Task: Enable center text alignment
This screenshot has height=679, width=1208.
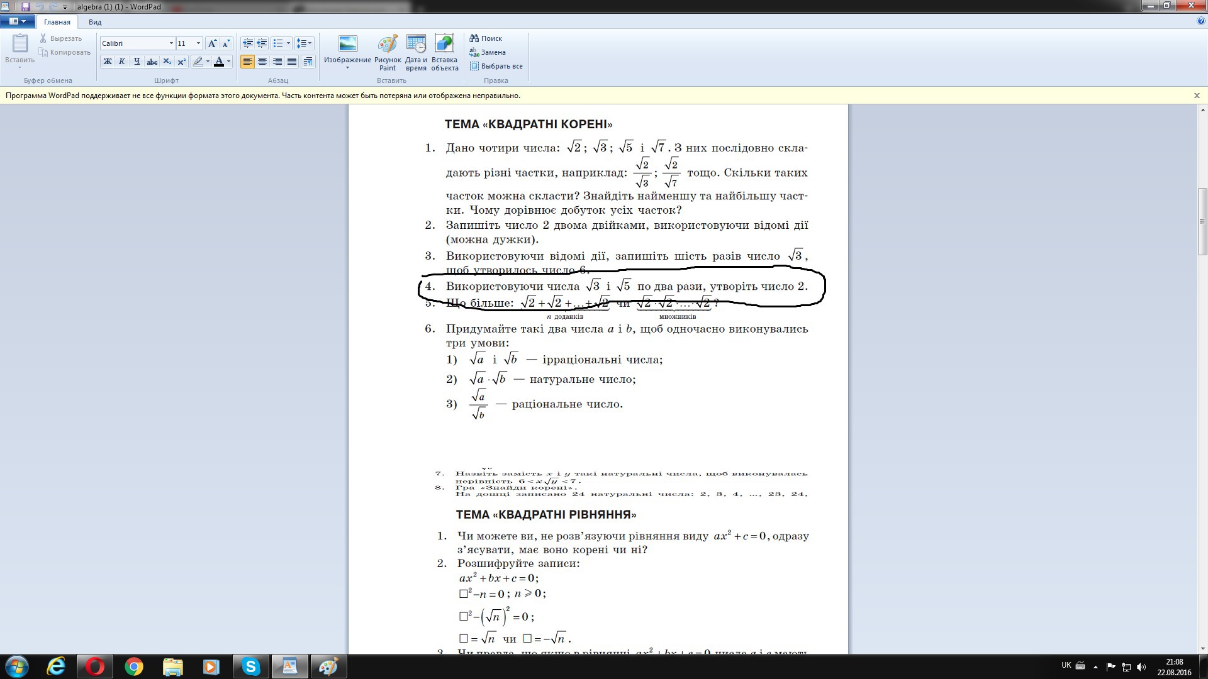Action: [262, 62]
